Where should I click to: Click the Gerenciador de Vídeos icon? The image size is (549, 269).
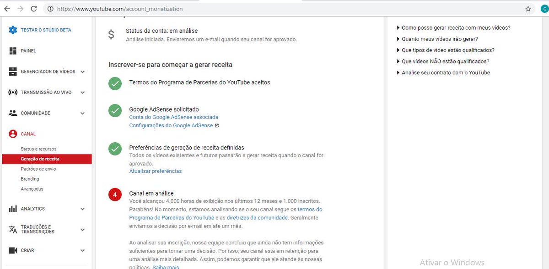coord(13,72)
